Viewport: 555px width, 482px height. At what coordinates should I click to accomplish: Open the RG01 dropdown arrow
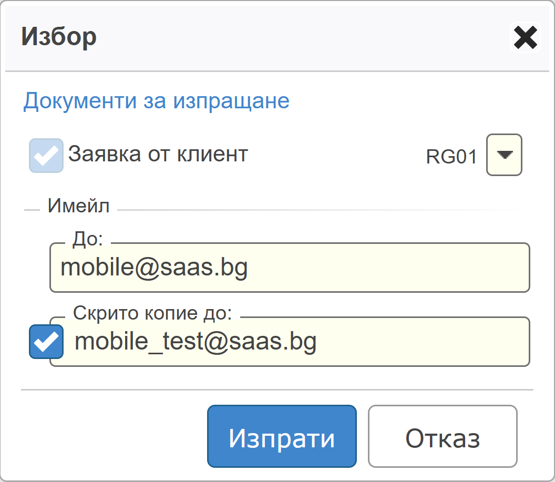click(x=504, y=155)
